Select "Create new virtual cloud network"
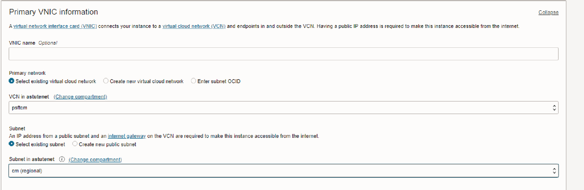Screen dimensions: 584x190 pyautogui.click(x=106, y=81)
